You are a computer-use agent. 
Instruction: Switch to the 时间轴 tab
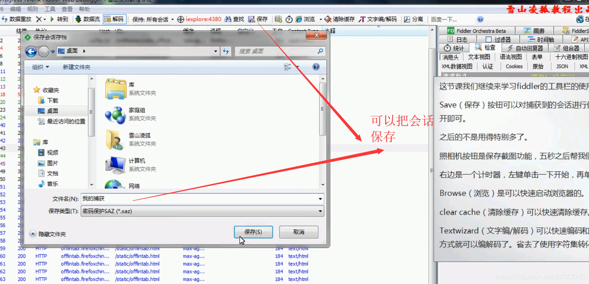pos(541,39)
